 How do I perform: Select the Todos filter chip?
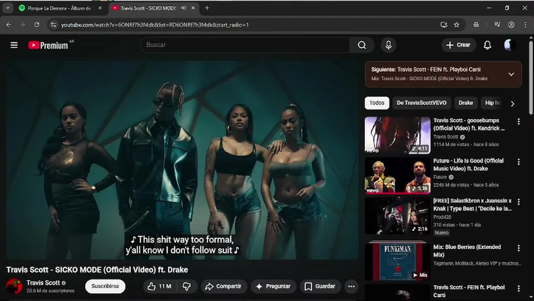(x=377, y=103)
